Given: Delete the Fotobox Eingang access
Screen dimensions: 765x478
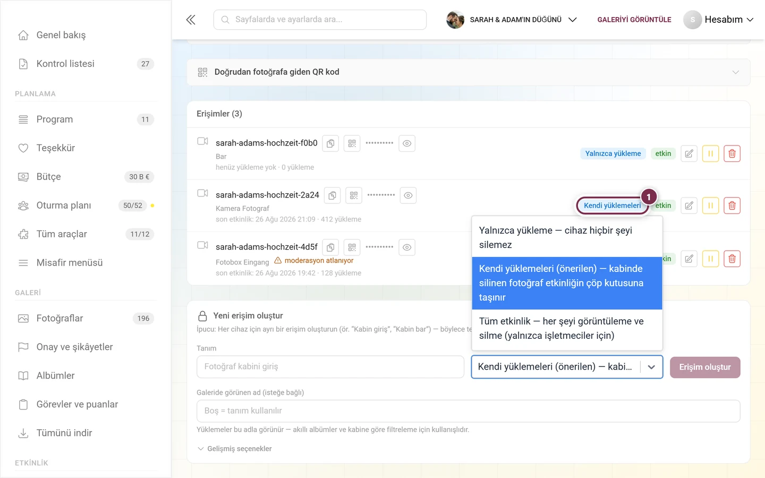Looking at the screenshot, I should point(732,259).
